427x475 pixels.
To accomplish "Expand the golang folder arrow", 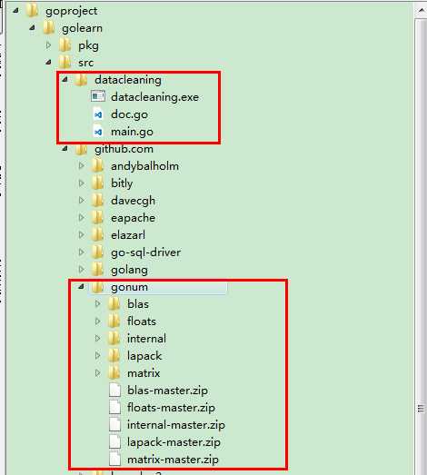I will 81,270.
